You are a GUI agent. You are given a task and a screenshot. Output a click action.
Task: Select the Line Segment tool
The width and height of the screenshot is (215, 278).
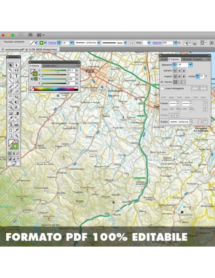click(x=10, y=81)
